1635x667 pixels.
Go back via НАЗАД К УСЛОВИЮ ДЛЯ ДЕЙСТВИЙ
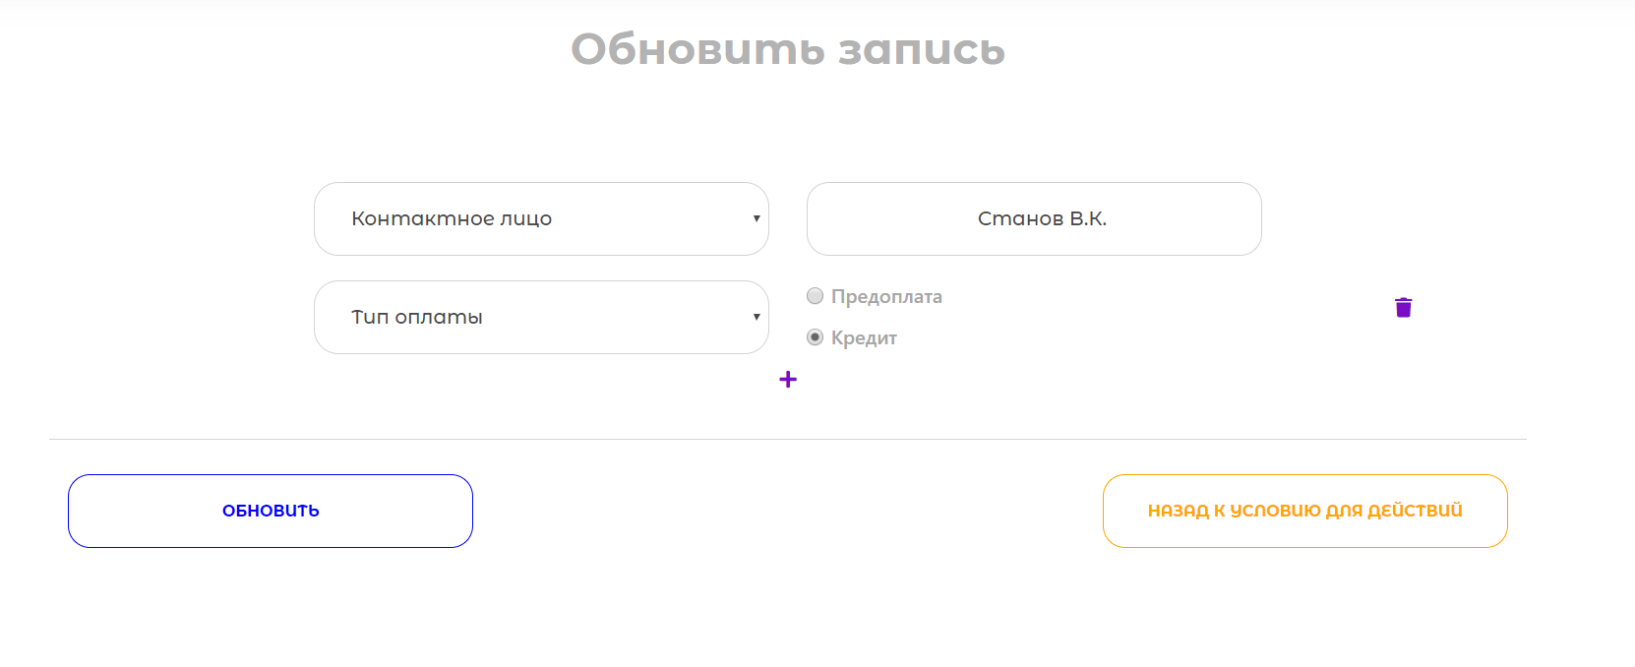pos(1305,511)
